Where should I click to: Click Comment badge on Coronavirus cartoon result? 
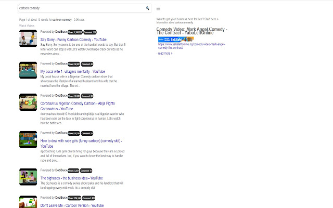click(x=87, y=96)
